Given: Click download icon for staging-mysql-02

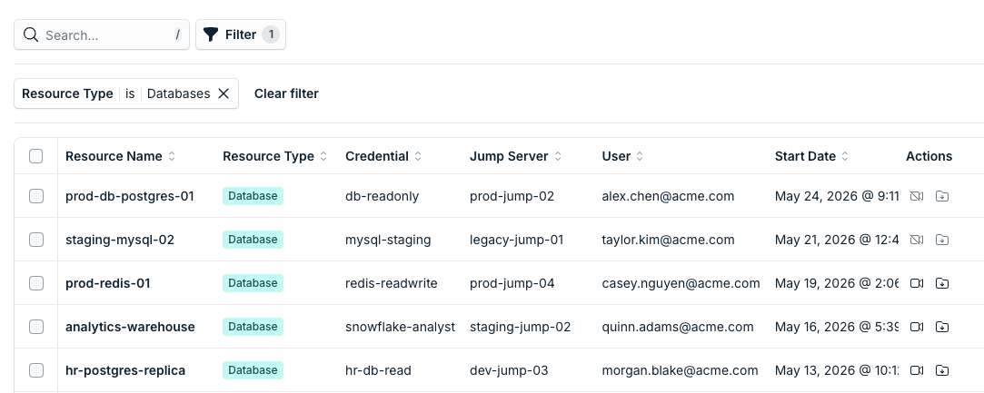Looking at the screenshot, I should pyautogui.click(x=942, y=240).
